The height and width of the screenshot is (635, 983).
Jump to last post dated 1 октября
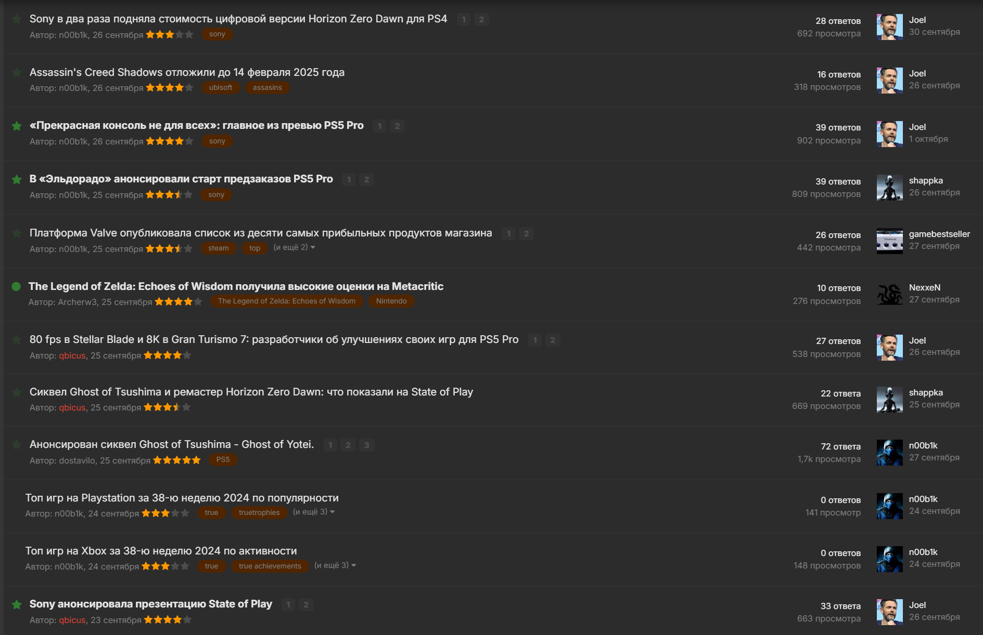(x=928, y=139)
